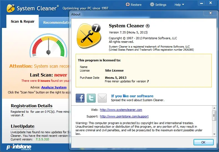219x152 pixels.
Task: Share via the Twitter icon
Action: [91, 98]
